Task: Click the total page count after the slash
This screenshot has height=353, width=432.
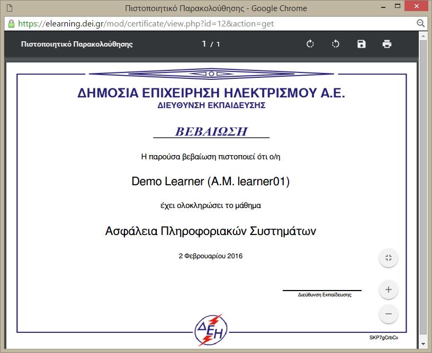Action: (218, 44)
